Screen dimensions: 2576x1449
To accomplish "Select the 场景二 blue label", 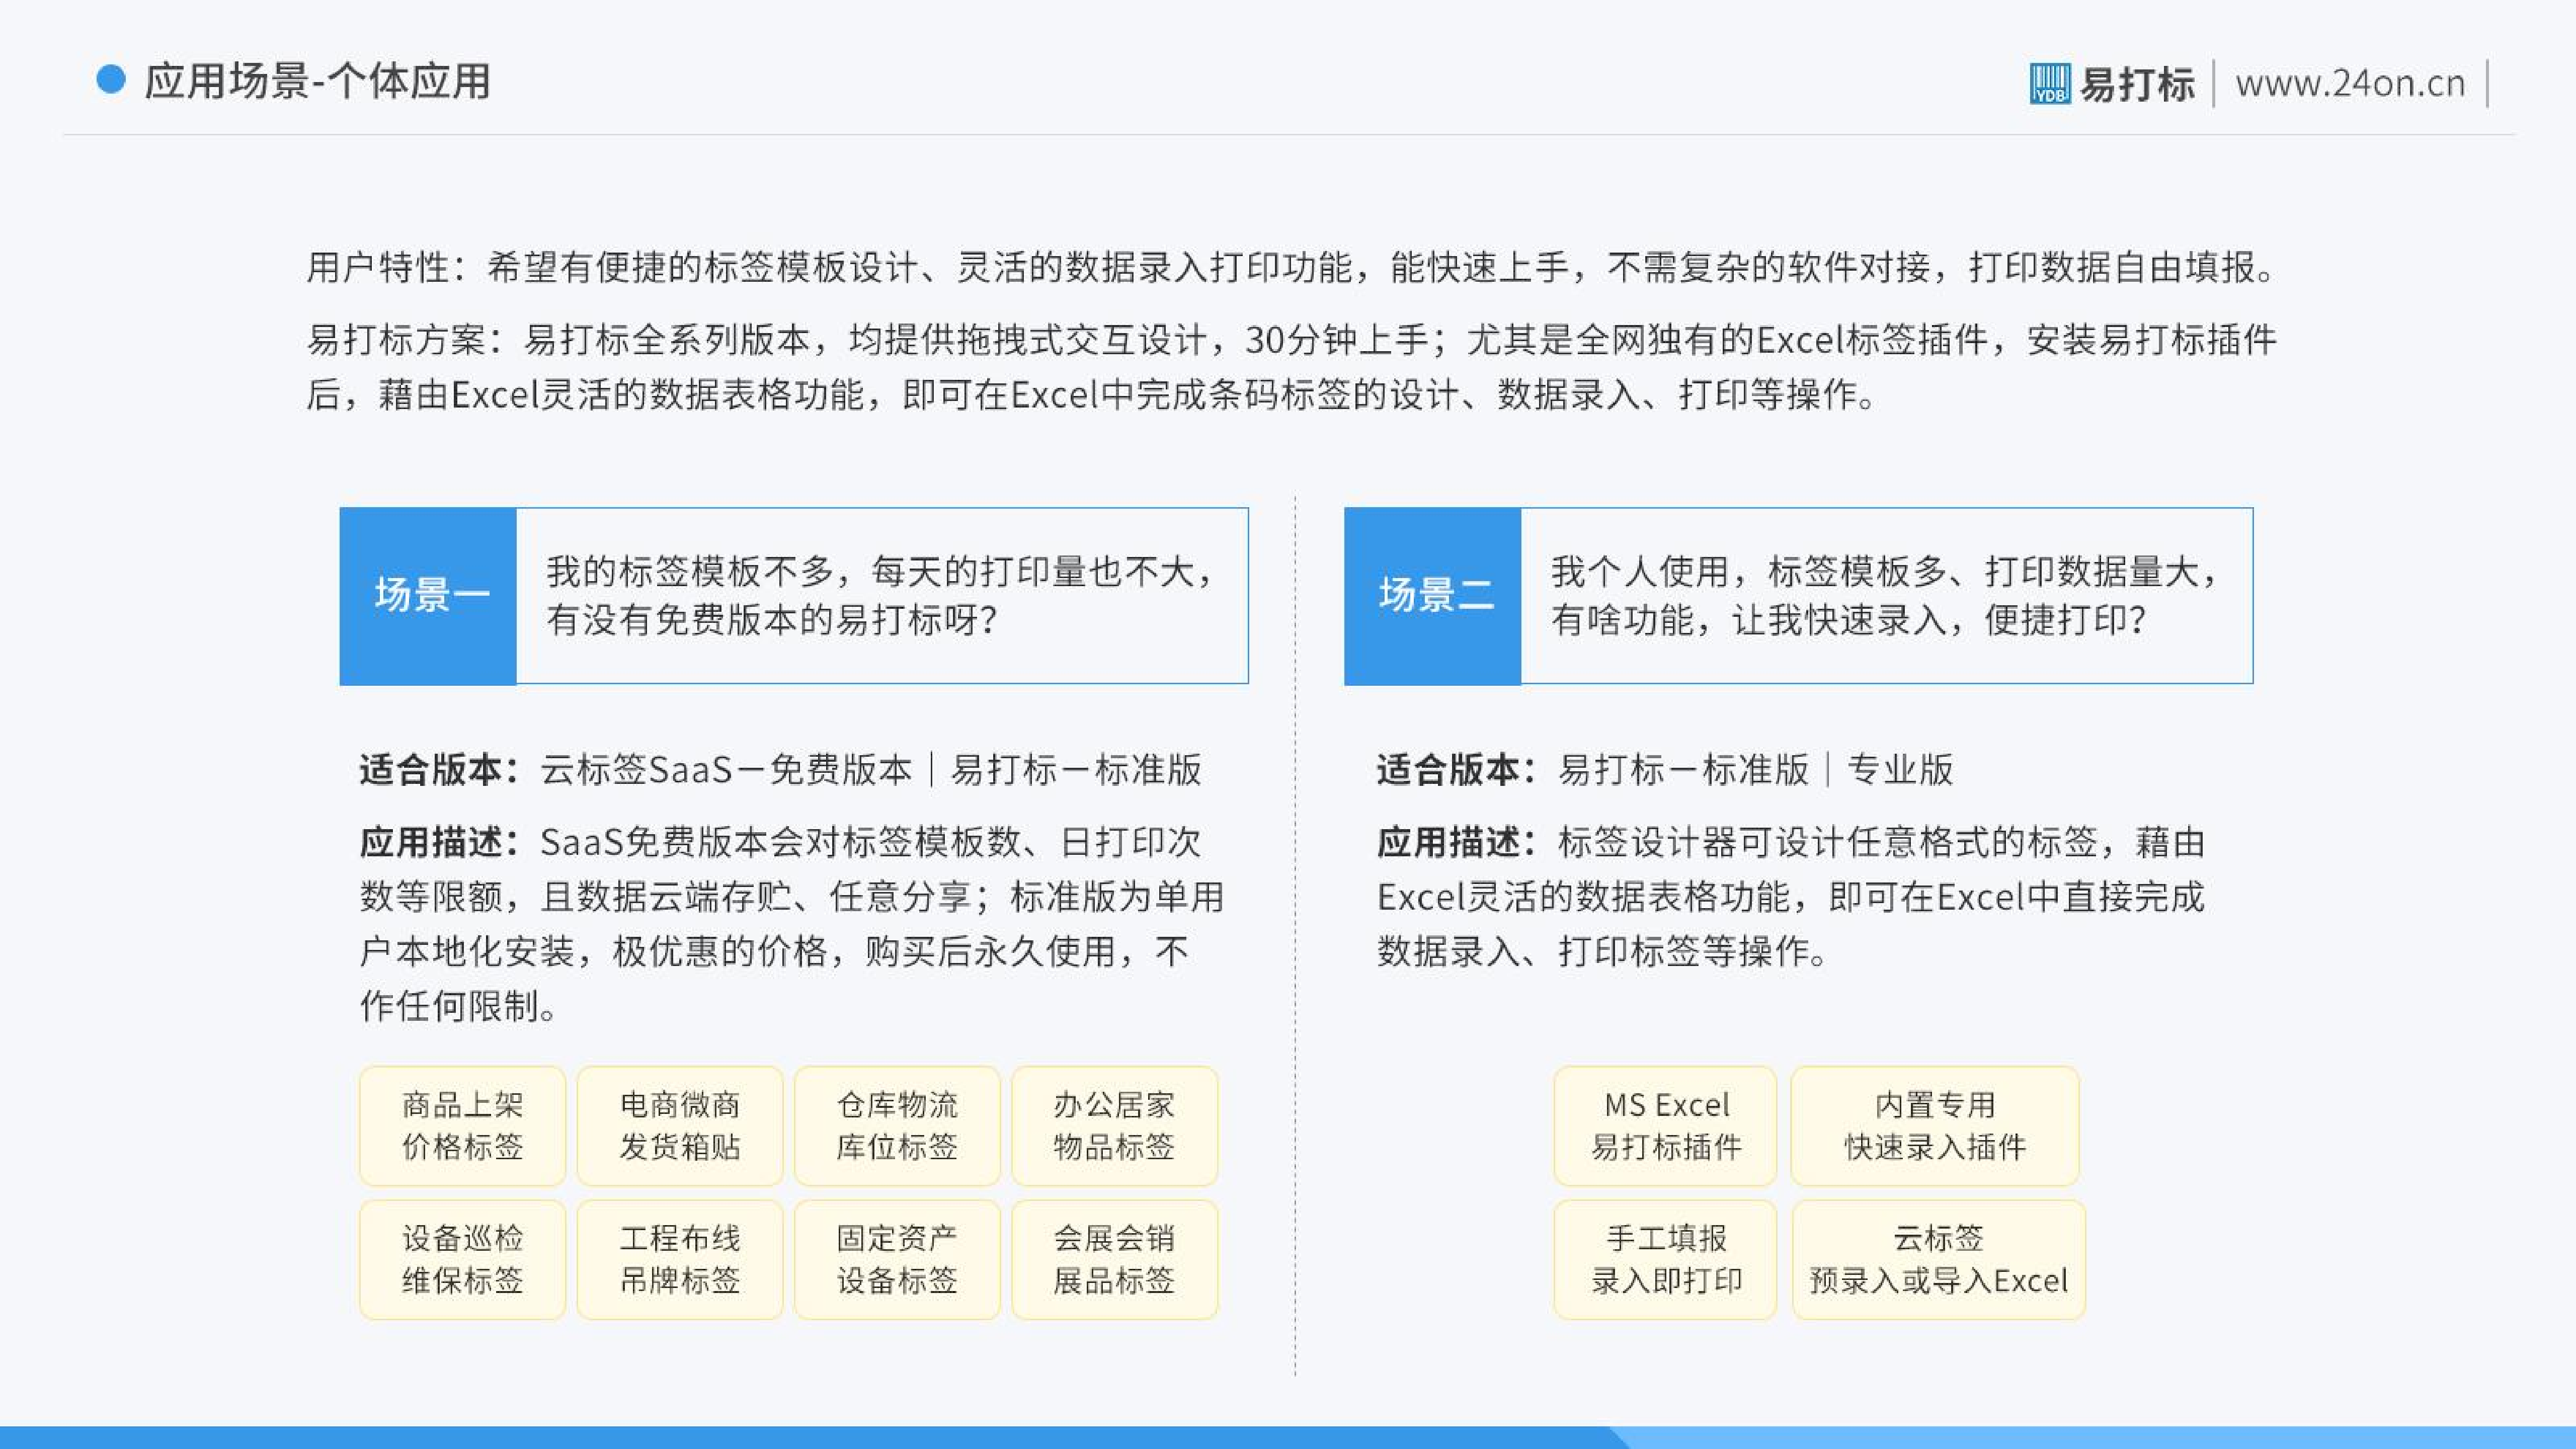I will tap(1431, 596).
